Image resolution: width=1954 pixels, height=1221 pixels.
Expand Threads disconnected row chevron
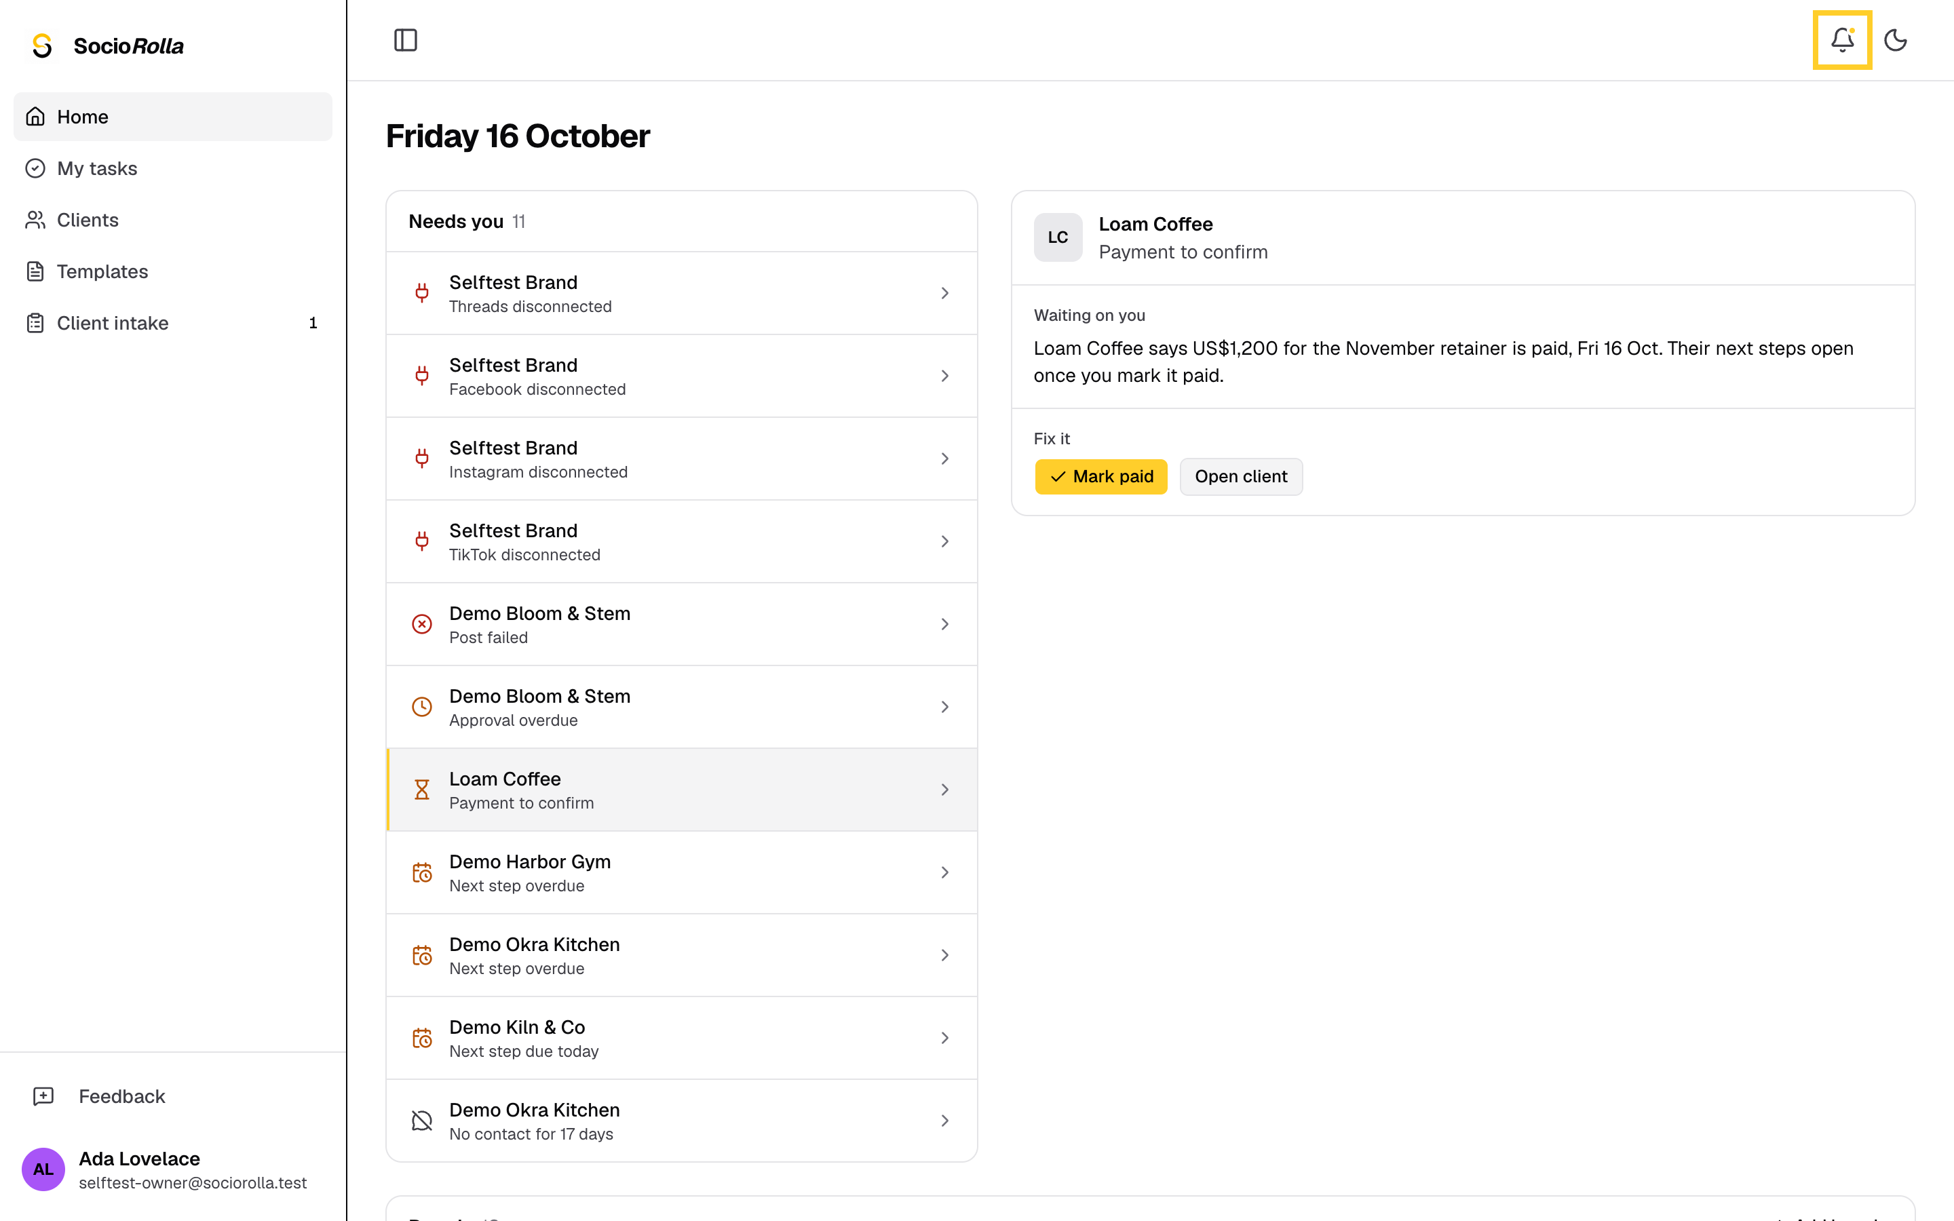point(944,293)
